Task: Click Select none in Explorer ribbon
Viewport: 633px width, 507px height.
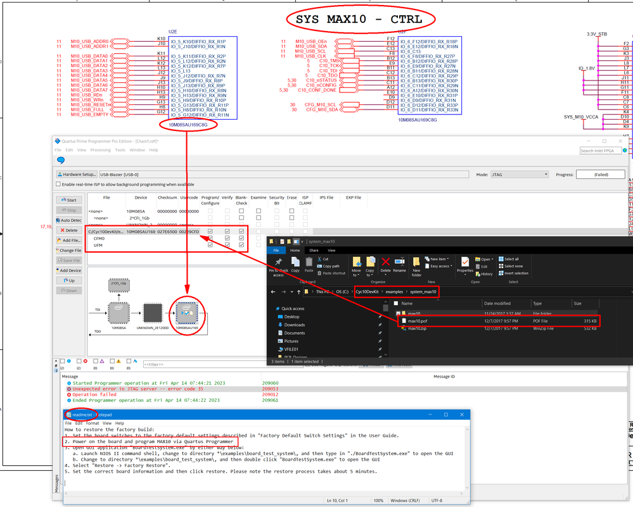Action: (x=510, y=266)
